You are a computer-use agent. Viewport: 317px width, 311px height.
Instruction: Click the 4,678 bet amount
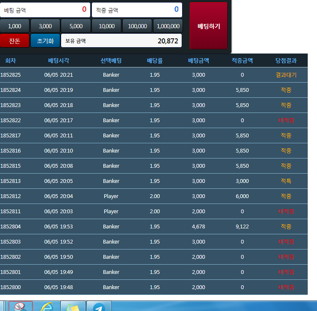199,227
